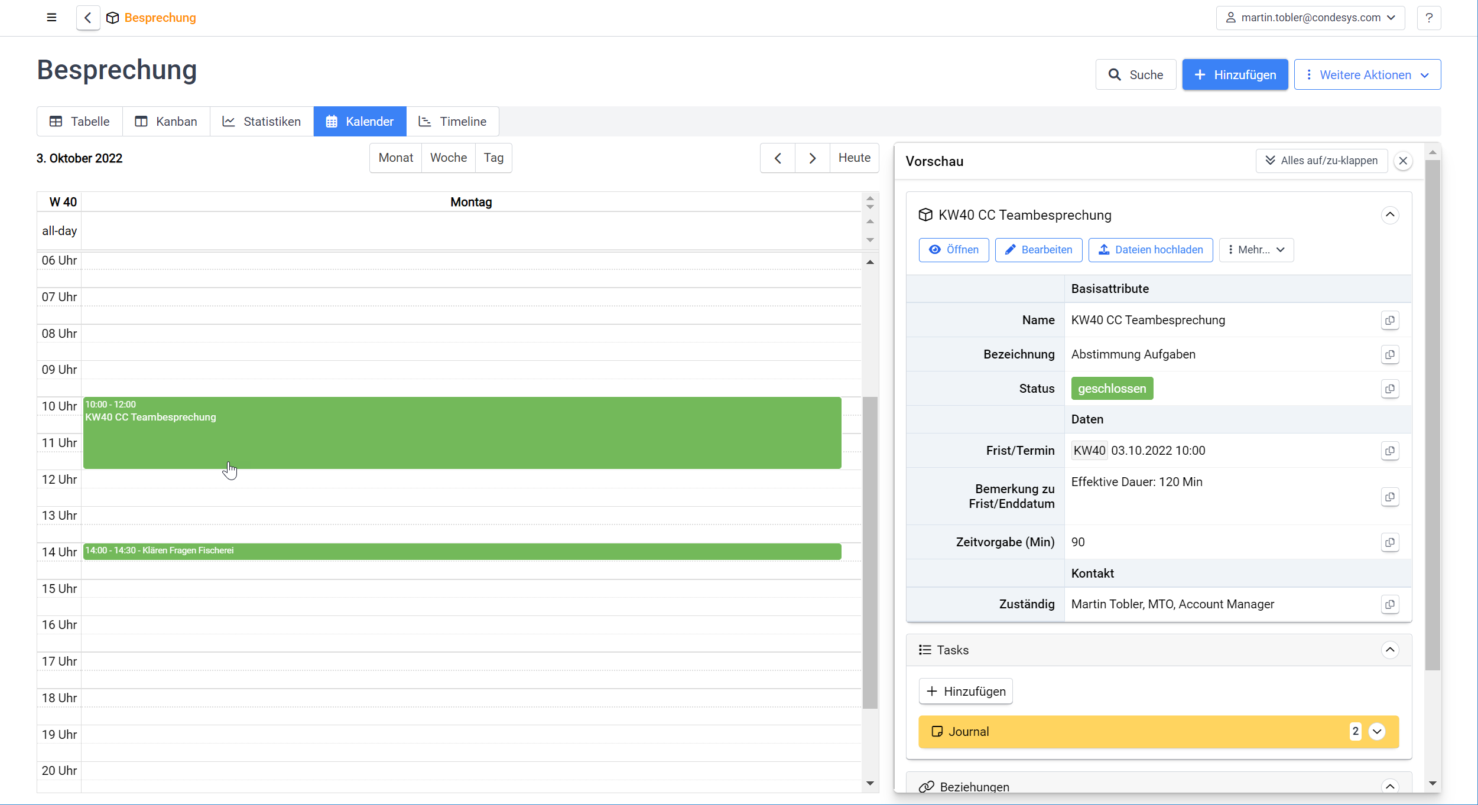The width and height of the screenshot is (1478, 805).
Task: Click the Dateien hochladen upload button
Action: pyautogui.click(x=1151, y=250)
